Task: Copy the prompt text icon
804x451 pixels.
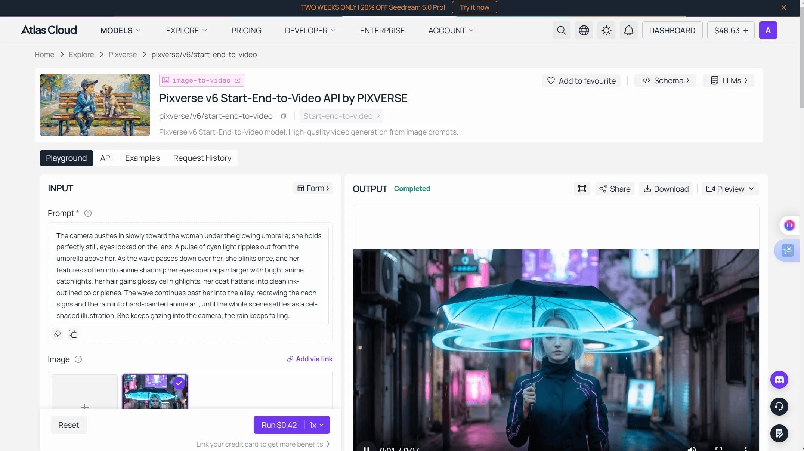Action: click(73, 334)
